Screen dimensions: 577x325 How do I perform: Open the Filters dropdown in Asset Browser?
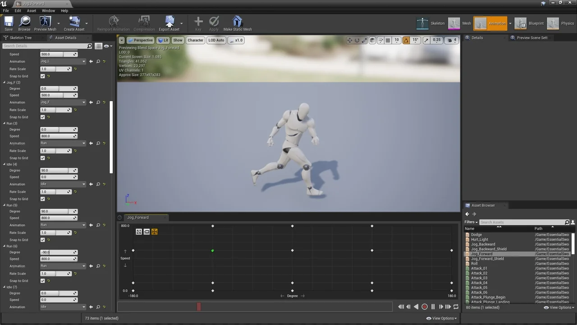click(x=471, y=222)
